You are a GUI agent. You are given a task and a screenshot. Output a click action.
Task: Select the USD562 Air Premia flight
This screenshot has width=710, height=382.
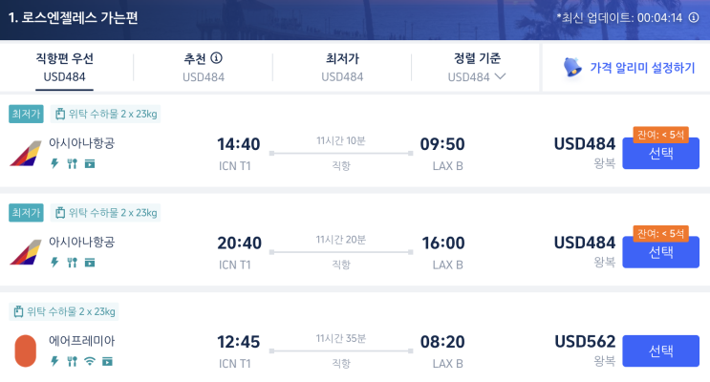click(x=660, y=350)
